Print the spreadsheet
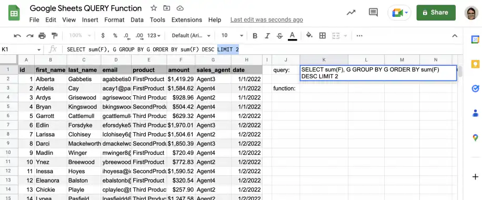Viewport: 482px width, 200px height. pyautogui.click(x=42, y=36)
